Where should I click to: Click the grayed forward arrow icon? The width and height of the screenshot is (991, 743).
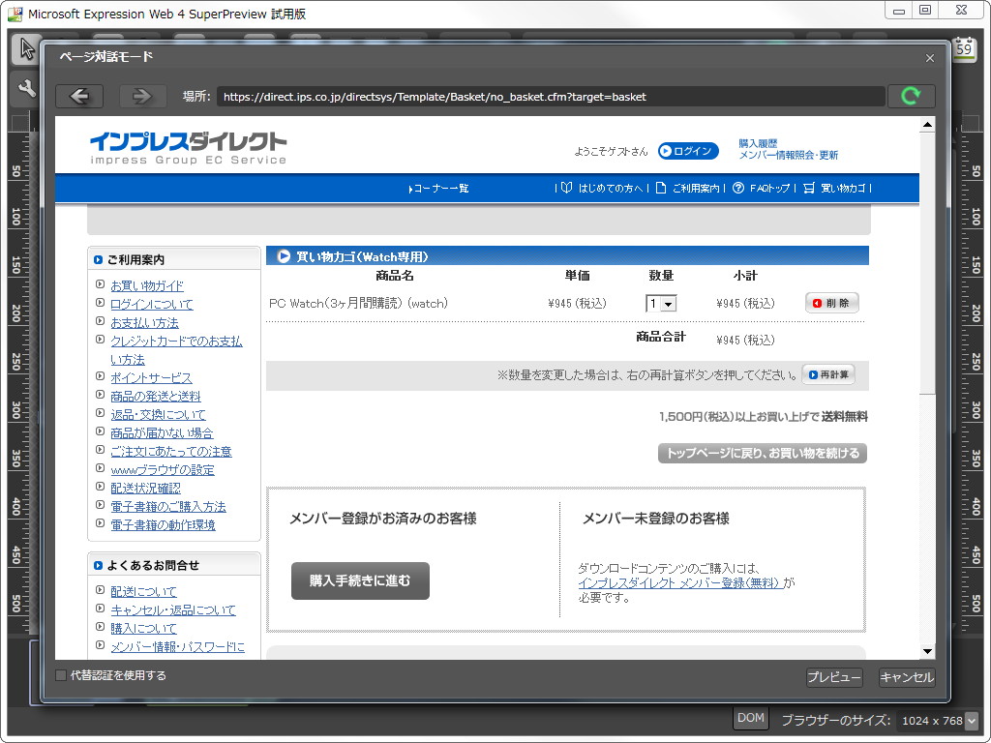pos(140,96)
